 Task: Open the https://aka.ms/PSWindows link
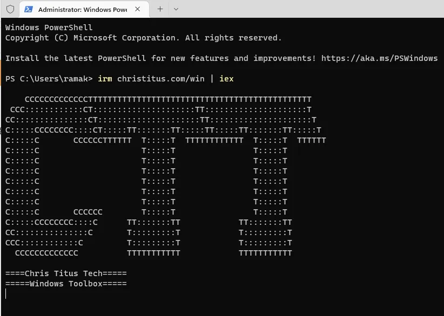379,58
